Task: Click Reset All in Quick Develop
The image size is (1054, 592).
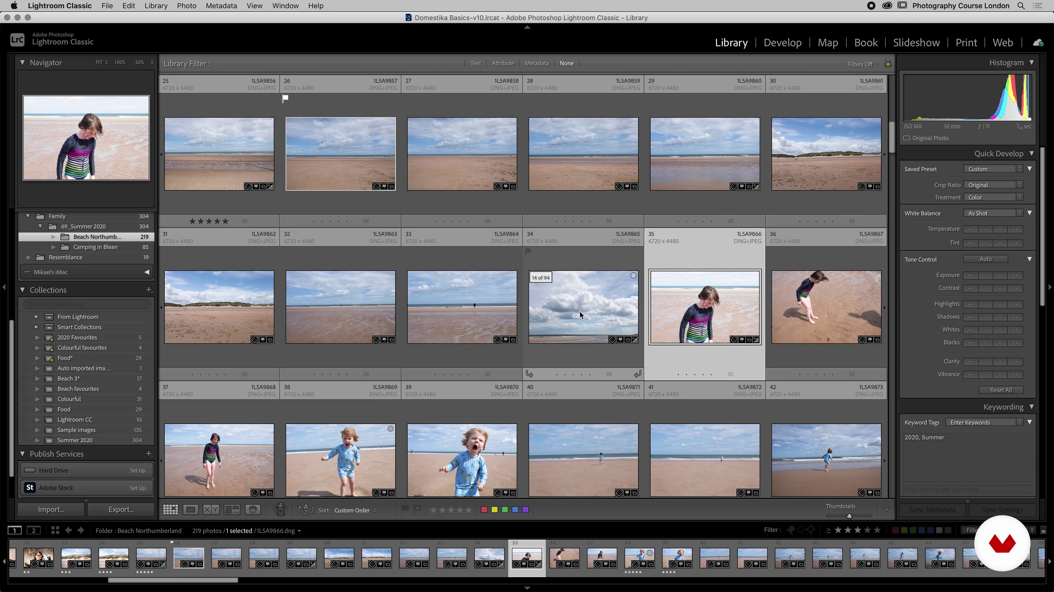Action: click(1001, 390)
